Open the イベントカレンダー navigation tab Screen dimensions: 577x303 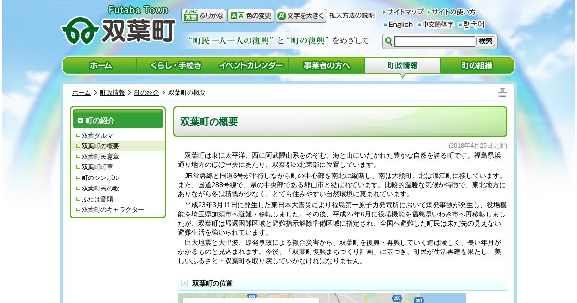(x=251, y=66)
